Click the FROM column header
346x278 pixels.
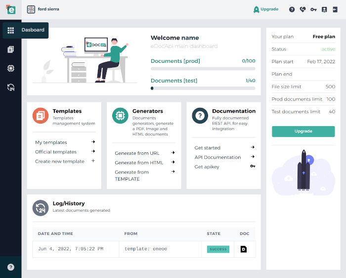(131, 233)
